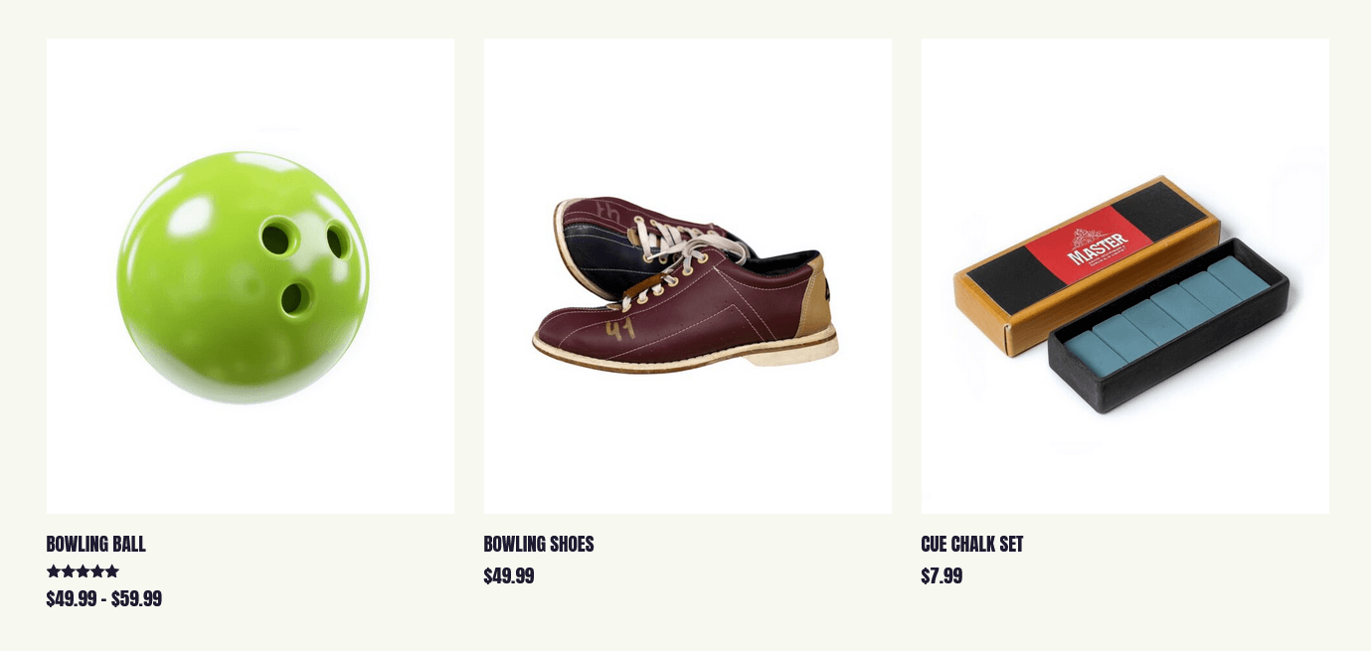Select the $49.99 - $59.99 price range

pos(104,598)
